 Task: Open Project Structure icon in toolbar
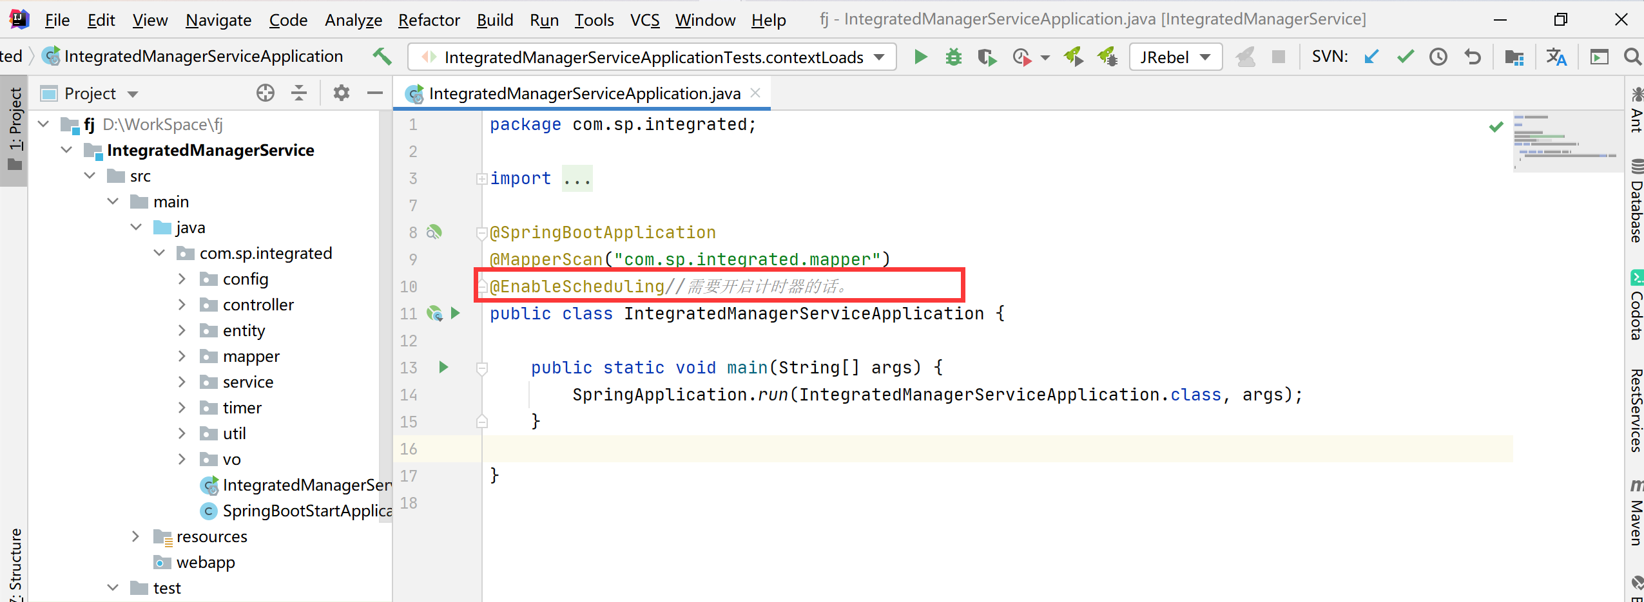click(1514, 57)
